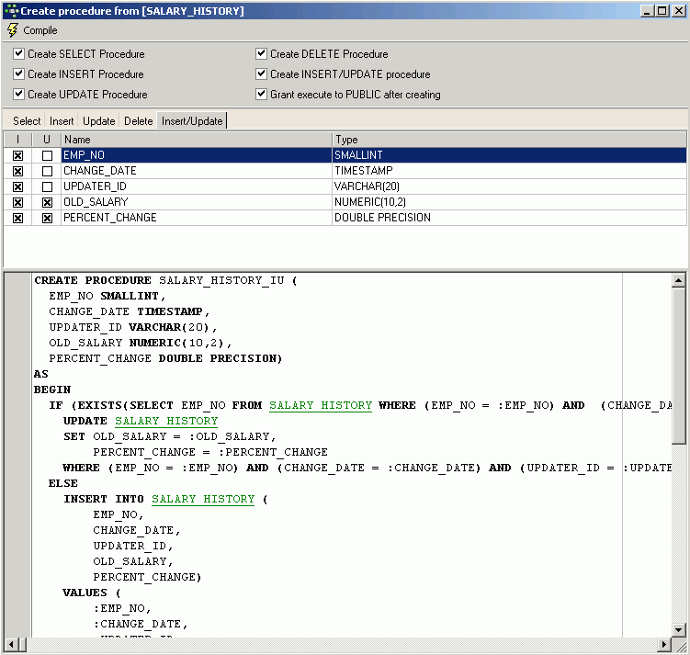Switch to the Delete tab
This screenshot has width=690, height=655.
pos(138,121)
